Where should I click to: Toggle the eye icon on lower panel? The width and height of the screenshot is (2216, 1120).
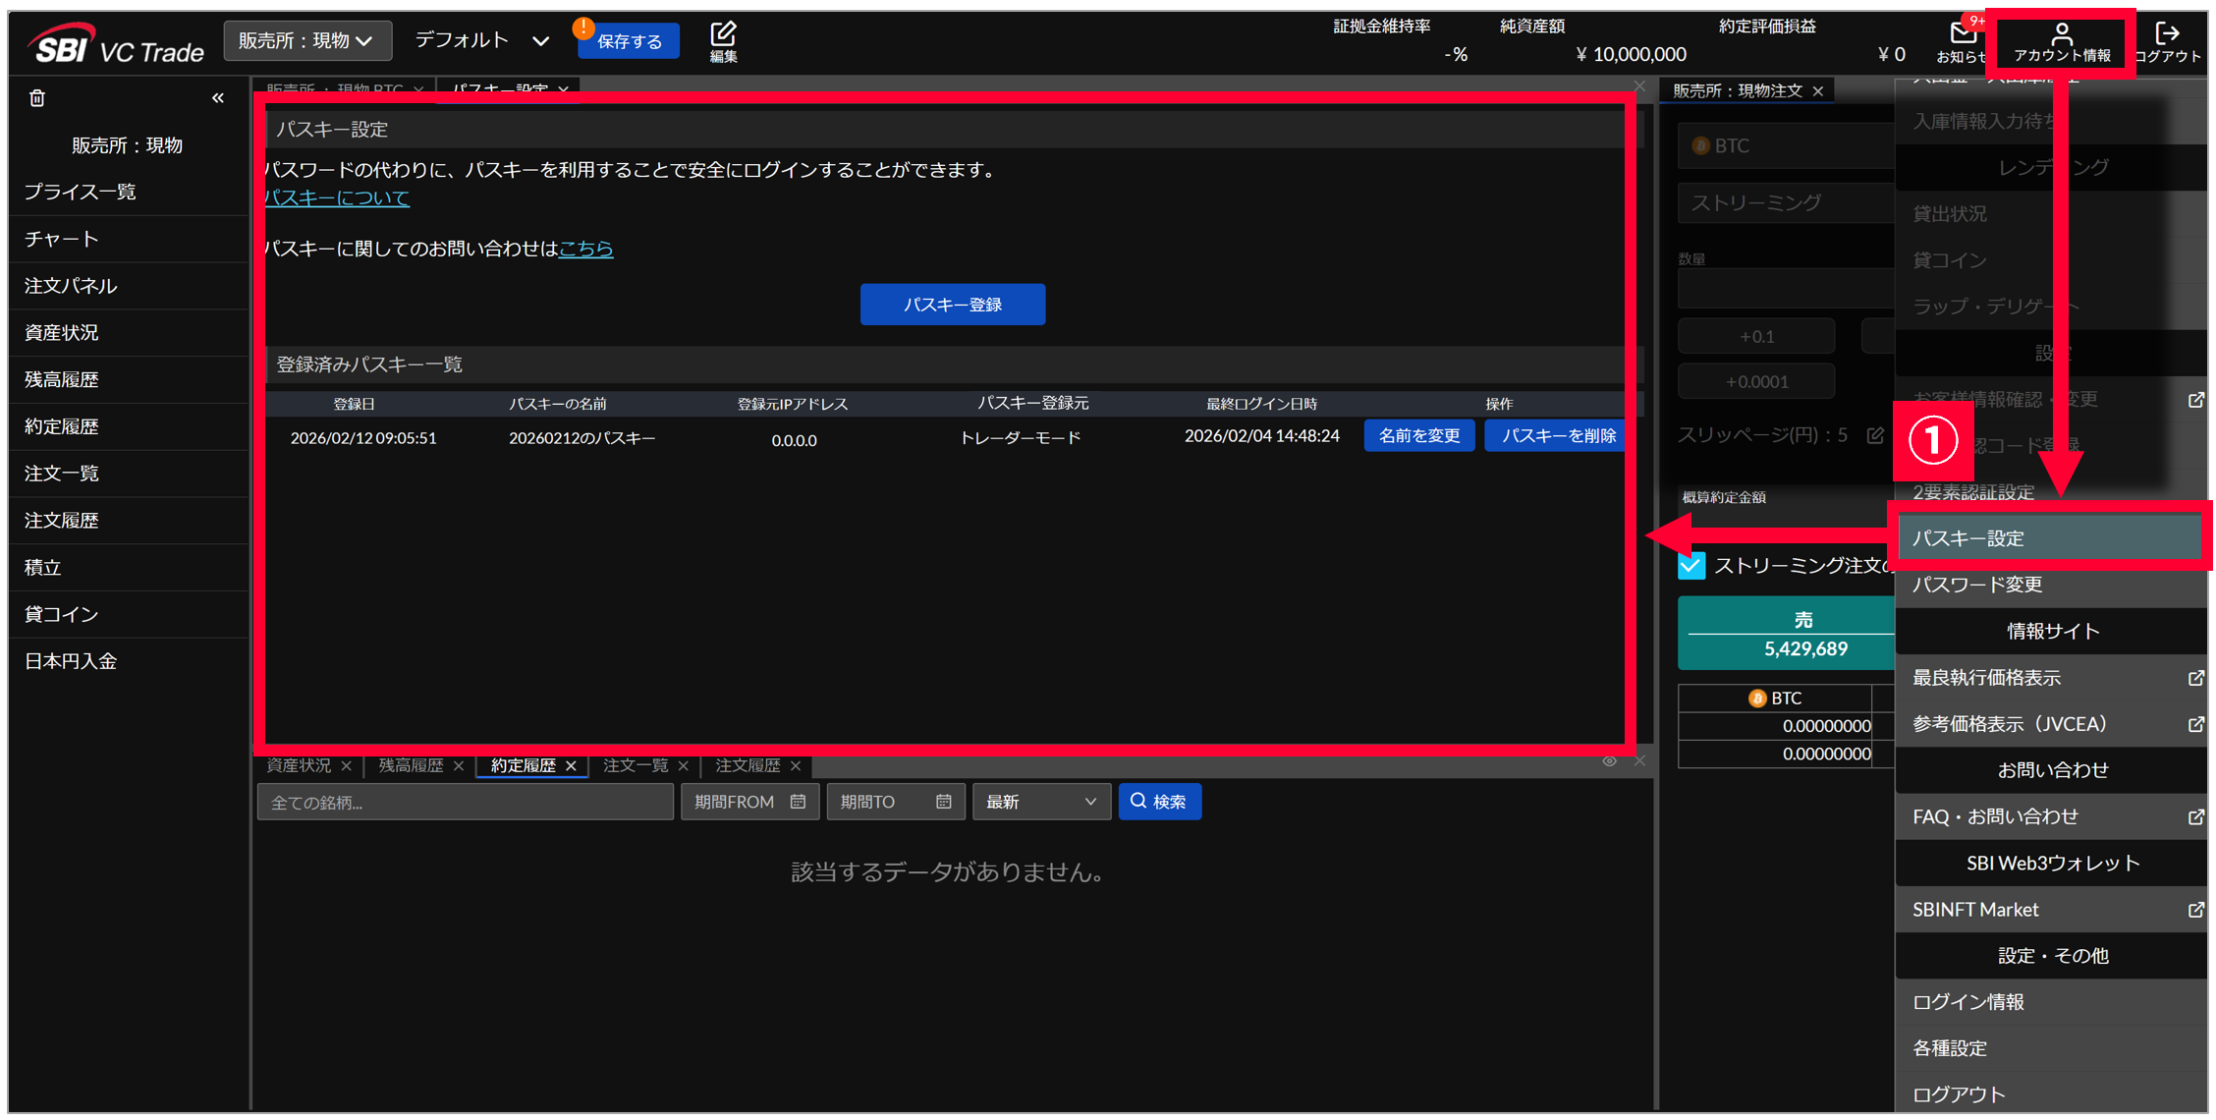pos(1609,761)
